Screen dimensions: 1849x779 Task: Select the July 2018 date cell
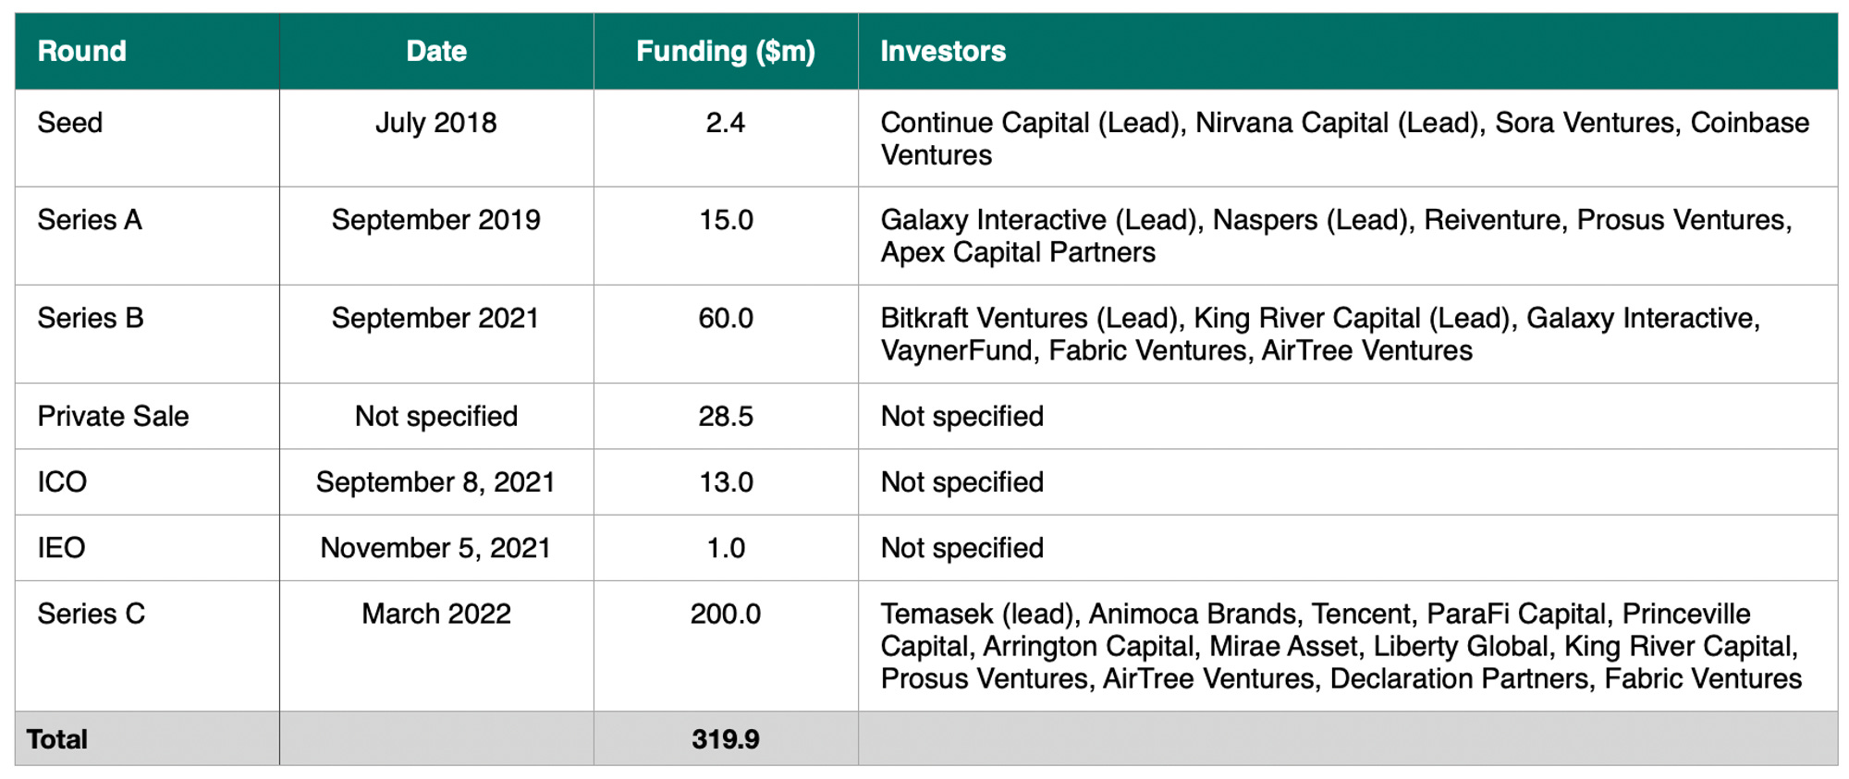click(x=436, y=123)
